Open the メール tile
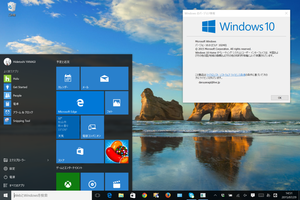The height and width of the screenshot is (200, 300). tap(105, 78)
